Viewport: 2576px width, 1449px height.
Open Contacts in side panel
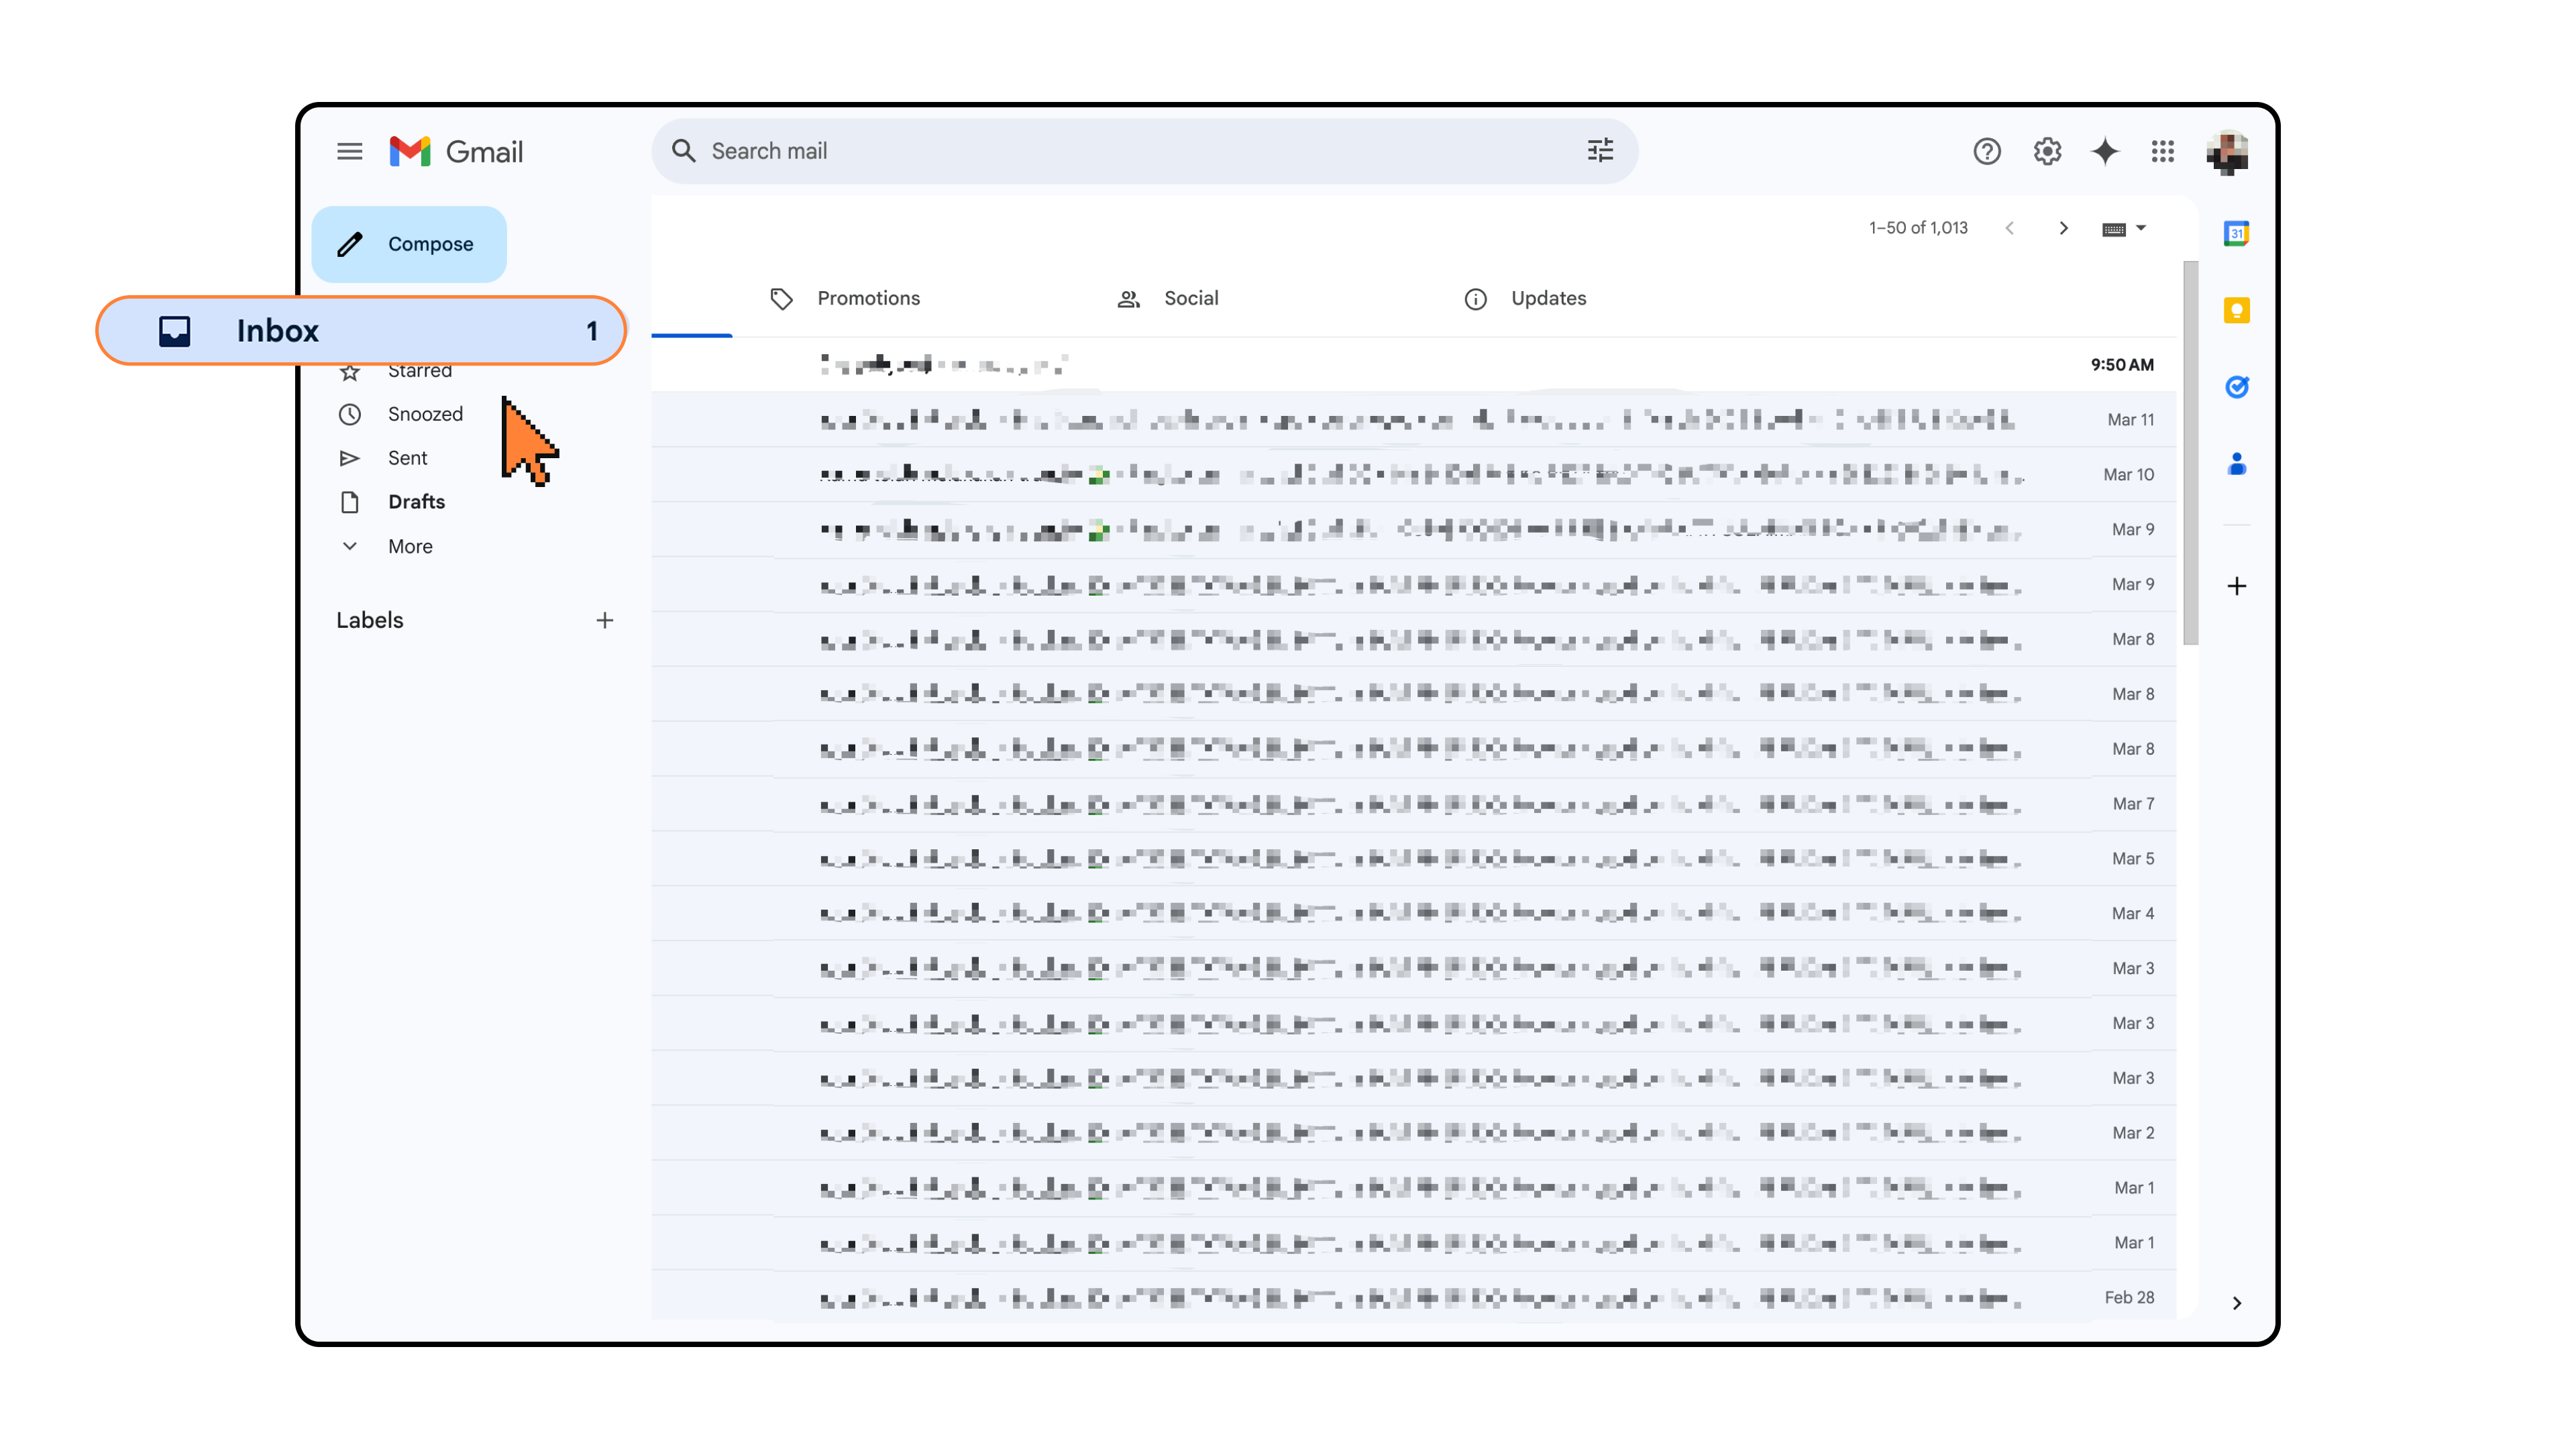point(2236,464)
